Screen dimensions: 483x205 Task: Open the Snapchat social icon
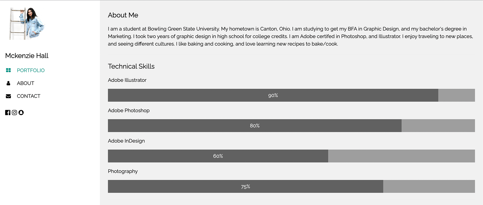tap(21, 113)
